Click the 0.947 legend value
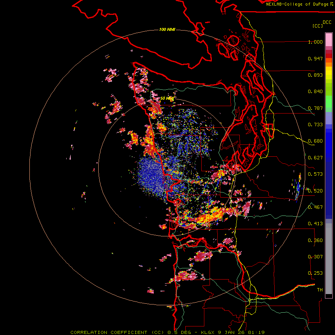The width and height of the screenshot is (335, 335). coord(315,58)
